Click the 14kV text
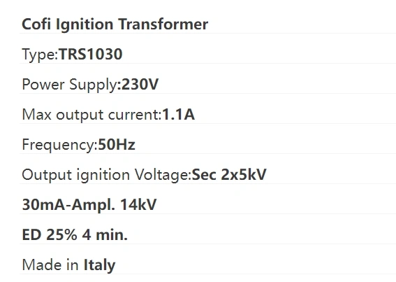The image size is (396, 282). point(138,204)
